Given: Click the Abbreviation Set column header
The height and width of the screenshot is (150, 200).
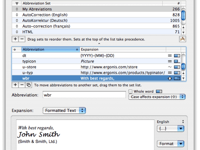Looking at the screenshot, I should (92, 3).
